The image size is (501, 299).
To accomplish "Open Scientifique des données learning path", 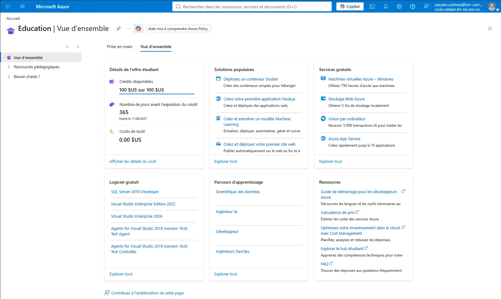I will coord(238,192).
